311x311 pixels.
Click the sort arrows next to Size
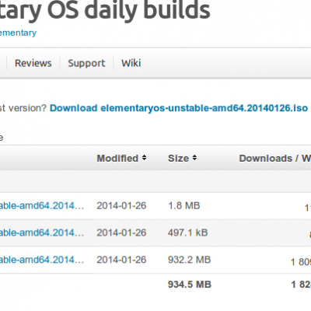[x=194, y=158]
